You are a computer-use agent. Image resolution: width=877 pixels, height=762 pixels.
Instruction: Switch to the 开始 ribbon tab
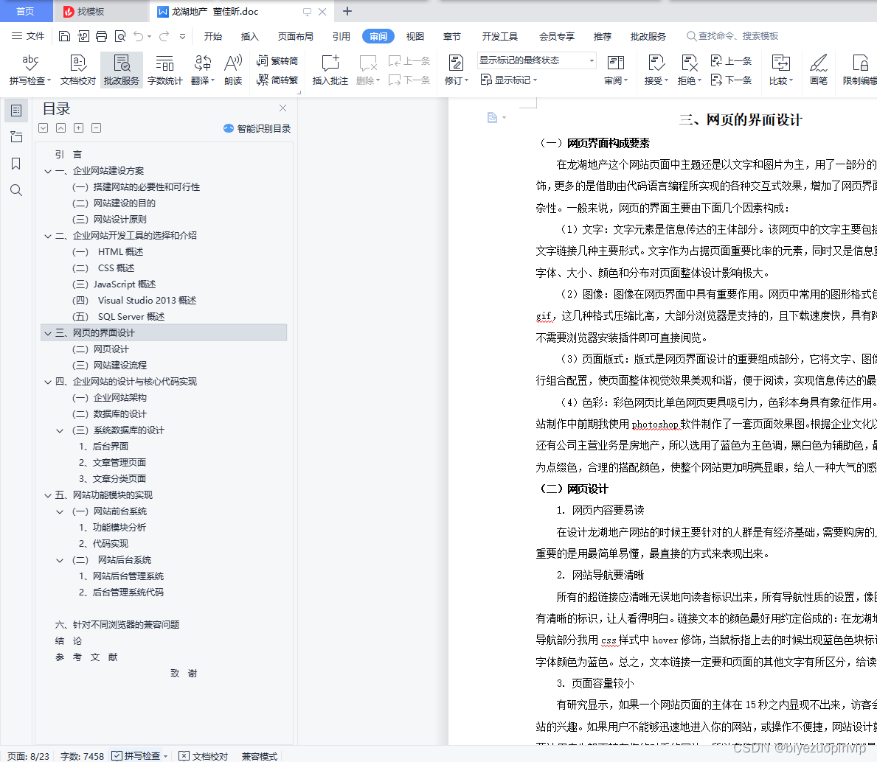pyautogui.click(x=213, y=36)
